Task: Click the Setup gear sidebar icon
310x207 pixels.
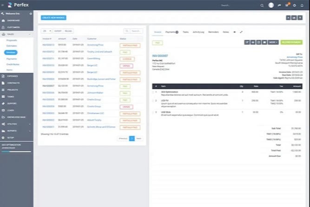Action: 3,138
